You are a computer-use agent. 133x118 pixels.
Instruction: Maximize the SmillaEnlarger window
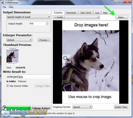click(x=121, y=2)
